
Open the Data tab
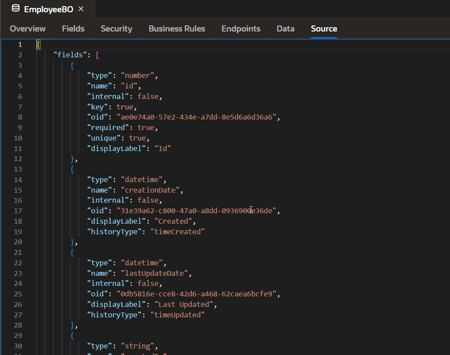[x=285, y=29]
